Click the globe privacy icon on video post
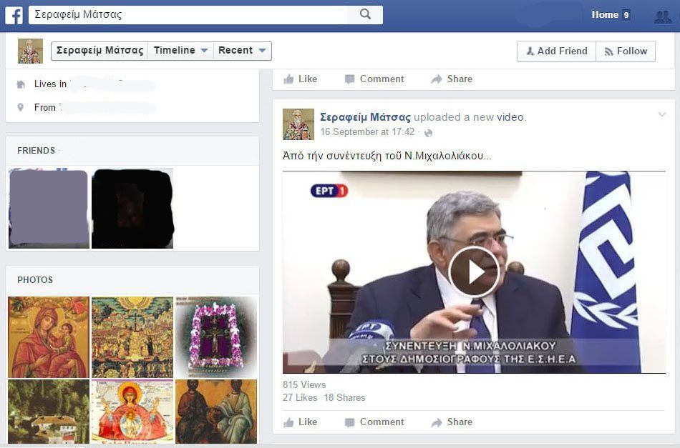The height and width of the screenshot is (448, 680). click(x=428, y=133)
